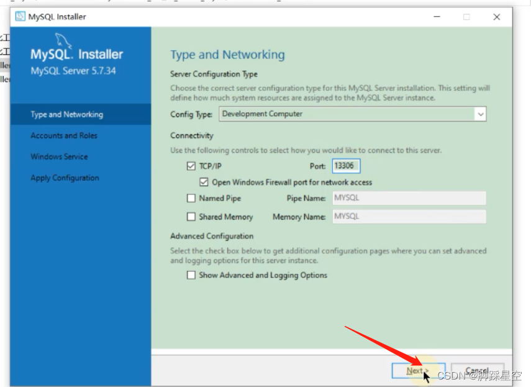Open the Apply Configuration step
This screenshot has height=387, width=531.
(65, 178)
